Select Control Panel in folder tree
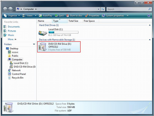The height and width of the screenshot is (116, 154). coord(19,74)
